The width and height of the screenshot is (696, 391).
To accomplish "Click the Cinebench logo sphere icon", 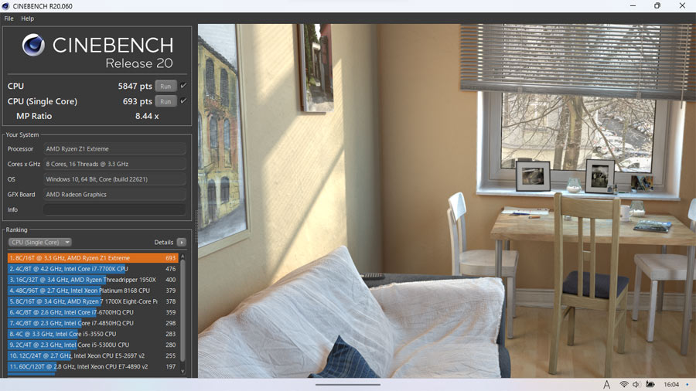I will click(x=34, y=45).
